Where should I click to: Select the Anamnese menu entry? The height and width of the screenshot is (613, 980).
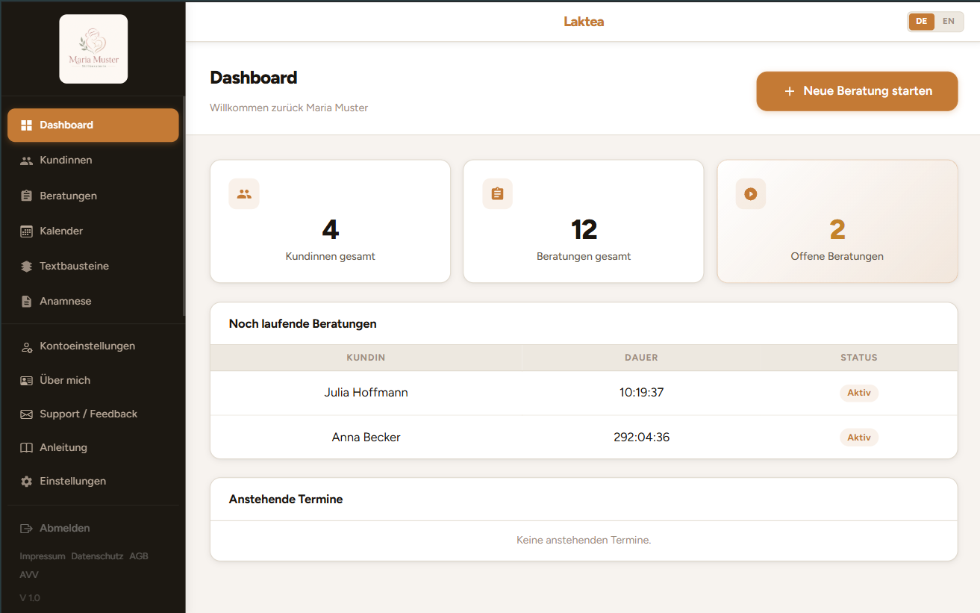point(93,302)
